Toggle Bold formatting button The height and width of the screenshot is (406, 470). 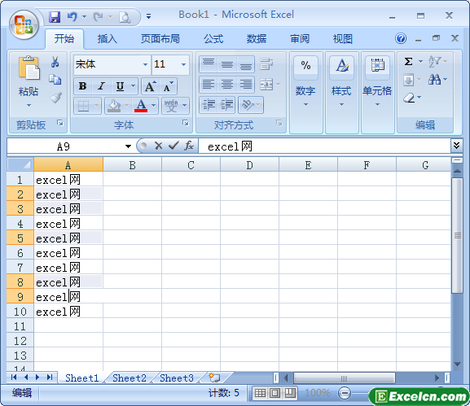[x=83, y=86]
